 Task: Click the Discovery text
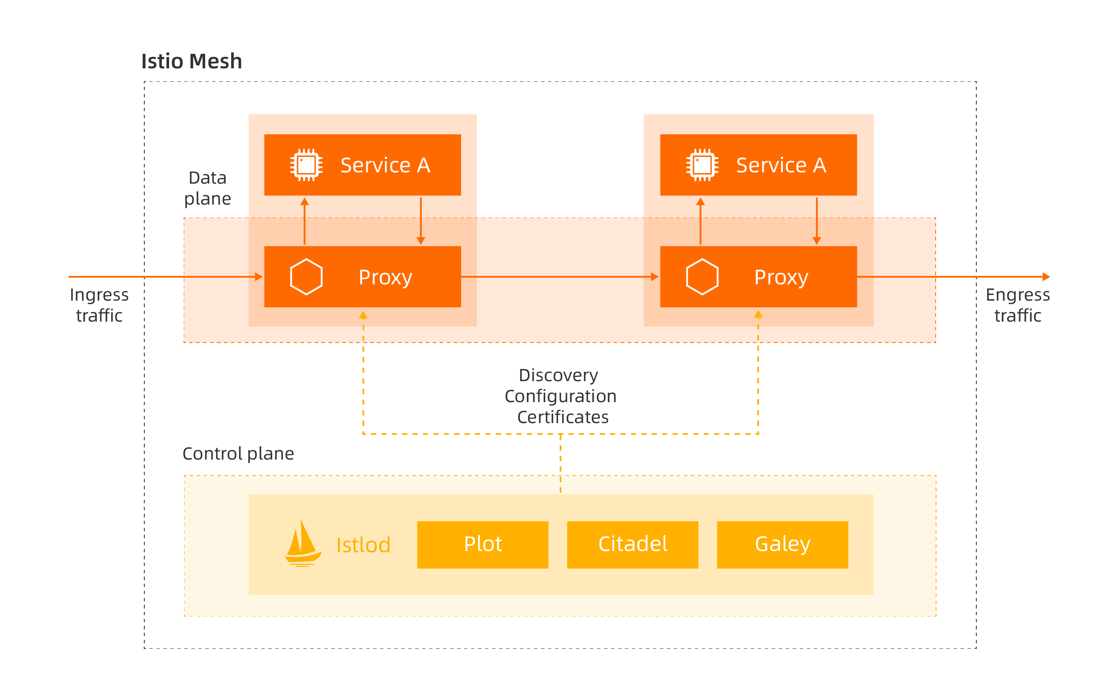[558, 375]
